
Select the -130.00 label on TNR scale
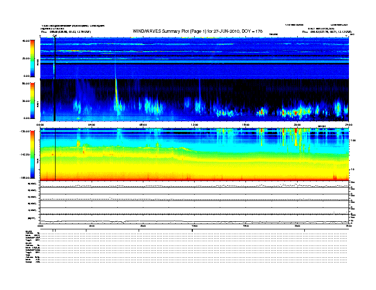point(25,131)
